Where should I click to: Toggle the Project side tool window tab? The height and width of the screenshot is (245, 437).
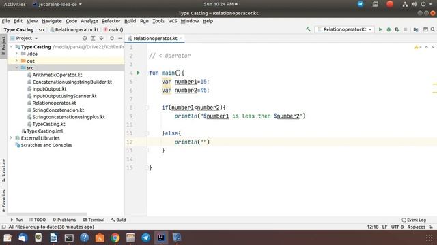3,46
